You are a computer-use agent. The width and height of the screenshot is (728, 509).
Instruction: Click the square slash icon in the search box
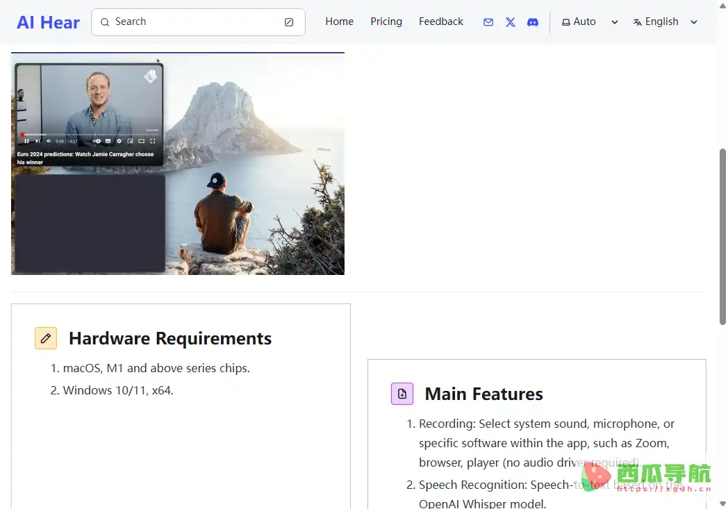[289, 22]
